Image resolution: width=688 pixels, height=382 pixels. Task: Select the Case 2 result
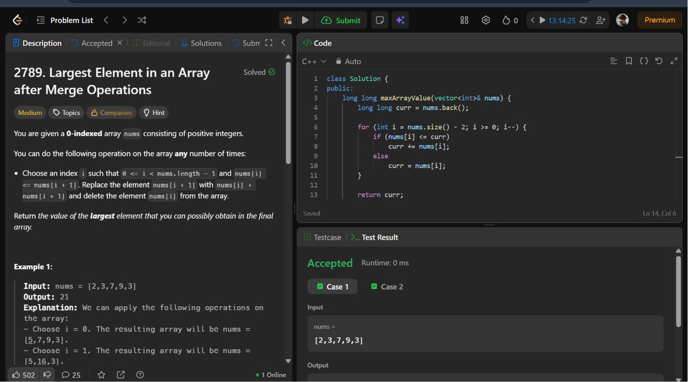[x=387, y=286]
